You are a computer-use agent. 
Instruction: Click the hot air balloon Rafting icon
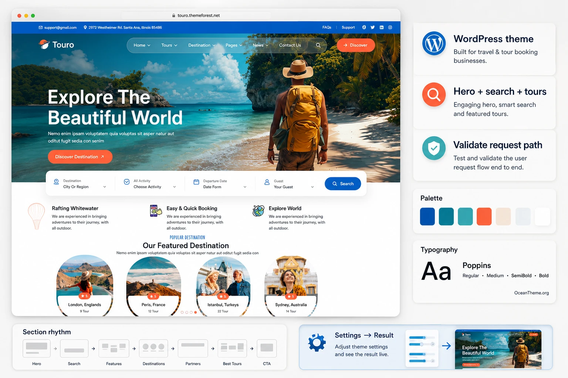click(x=37, y=216)
